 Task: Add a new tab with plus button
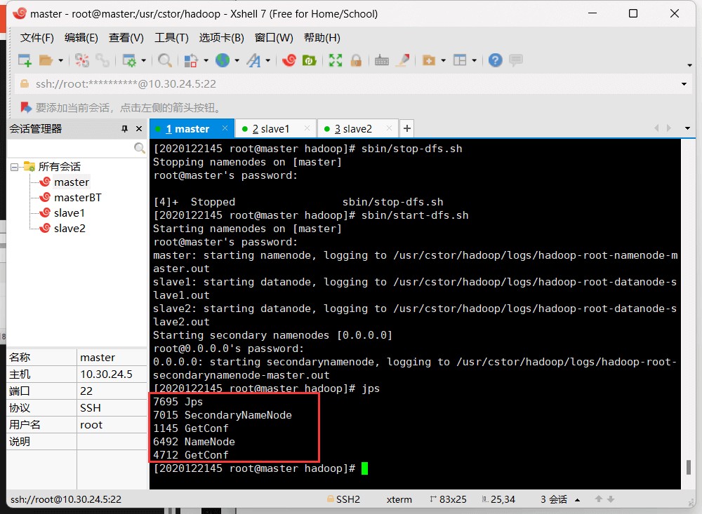point(406,128)
